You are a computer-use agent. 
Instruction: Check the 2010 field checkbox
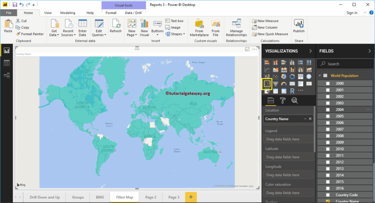tap(328, 149)
